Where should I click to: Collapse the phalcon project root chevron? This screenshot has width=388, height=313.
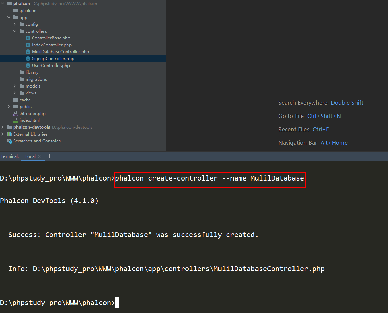3,4
